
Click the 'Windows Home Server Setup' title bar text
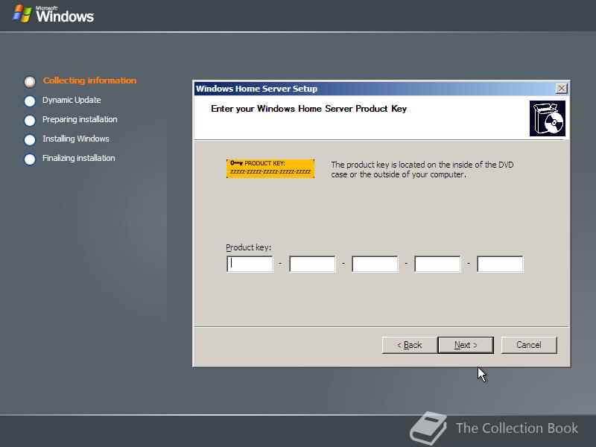click(x=256, y=89)
